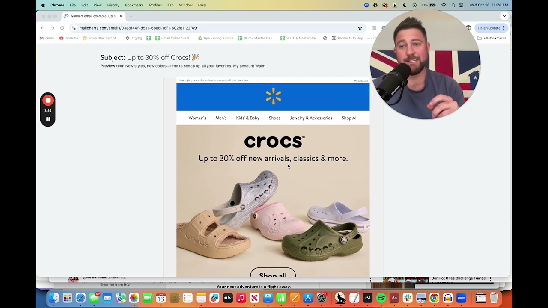The image size is (548, 308).
Task: Open Mail from the dock
Action: [x=107, y=298]
